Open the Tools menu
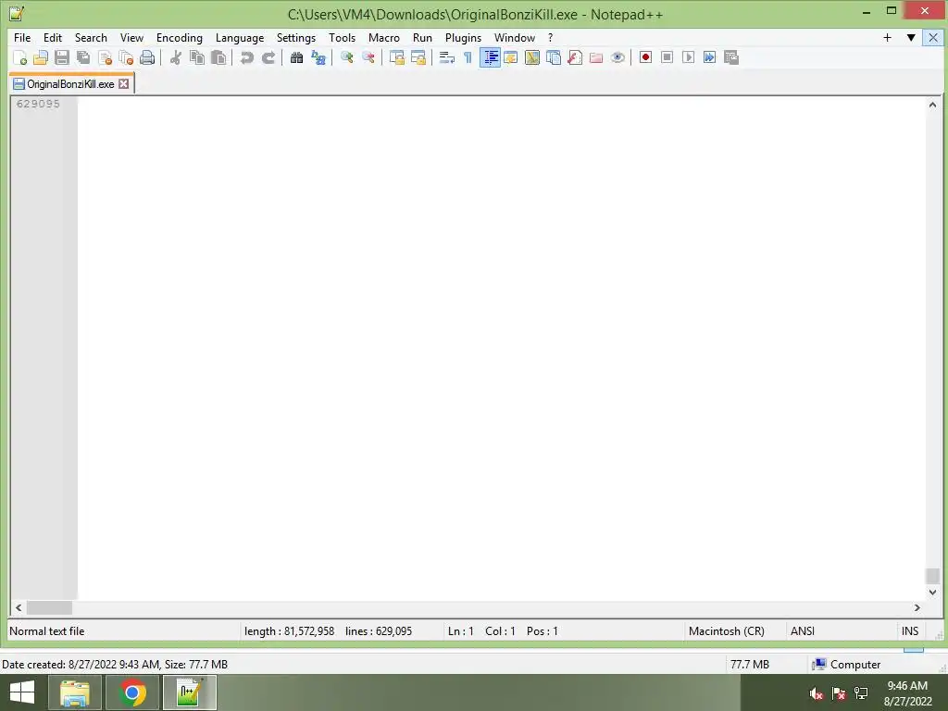Screen dimensions: 948x711 pyautogui.click(x=342, y=37)
